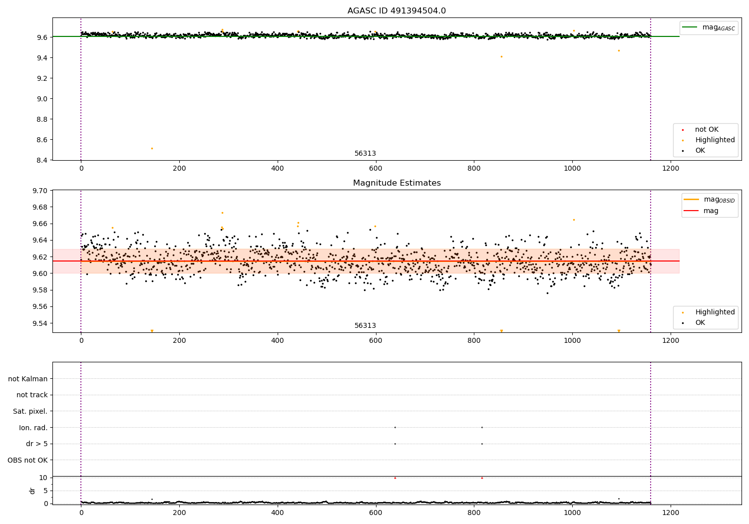Click the 'OBS not OK' row label

(28, 461)
